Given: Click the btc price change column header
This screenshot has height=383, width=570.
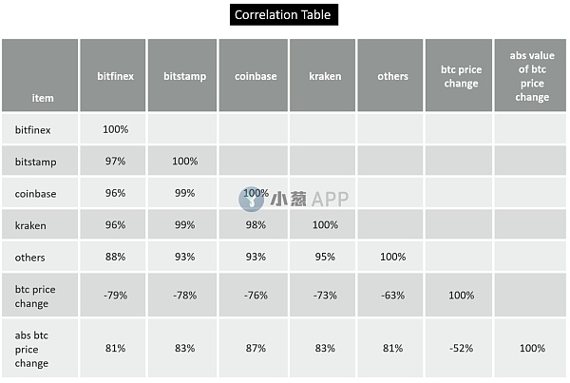Looking at the screenshot, I should [461, 76].
